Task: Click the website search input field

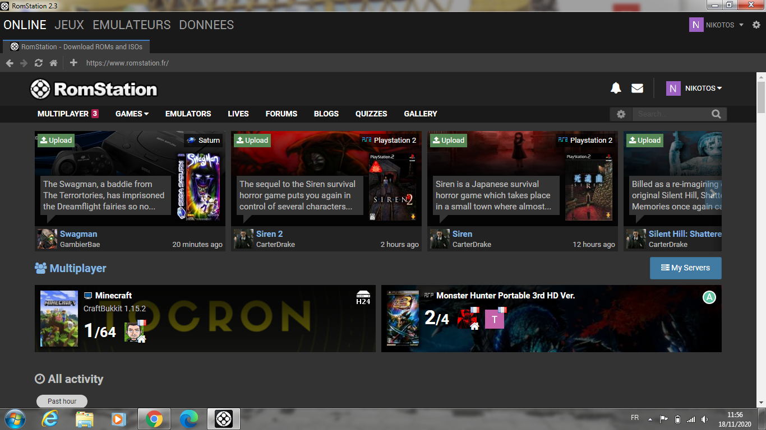Action: point(670,114)
